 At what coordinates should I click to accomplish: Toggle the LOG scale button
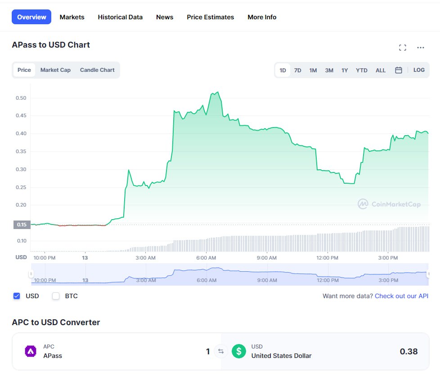tap(419, 70)
